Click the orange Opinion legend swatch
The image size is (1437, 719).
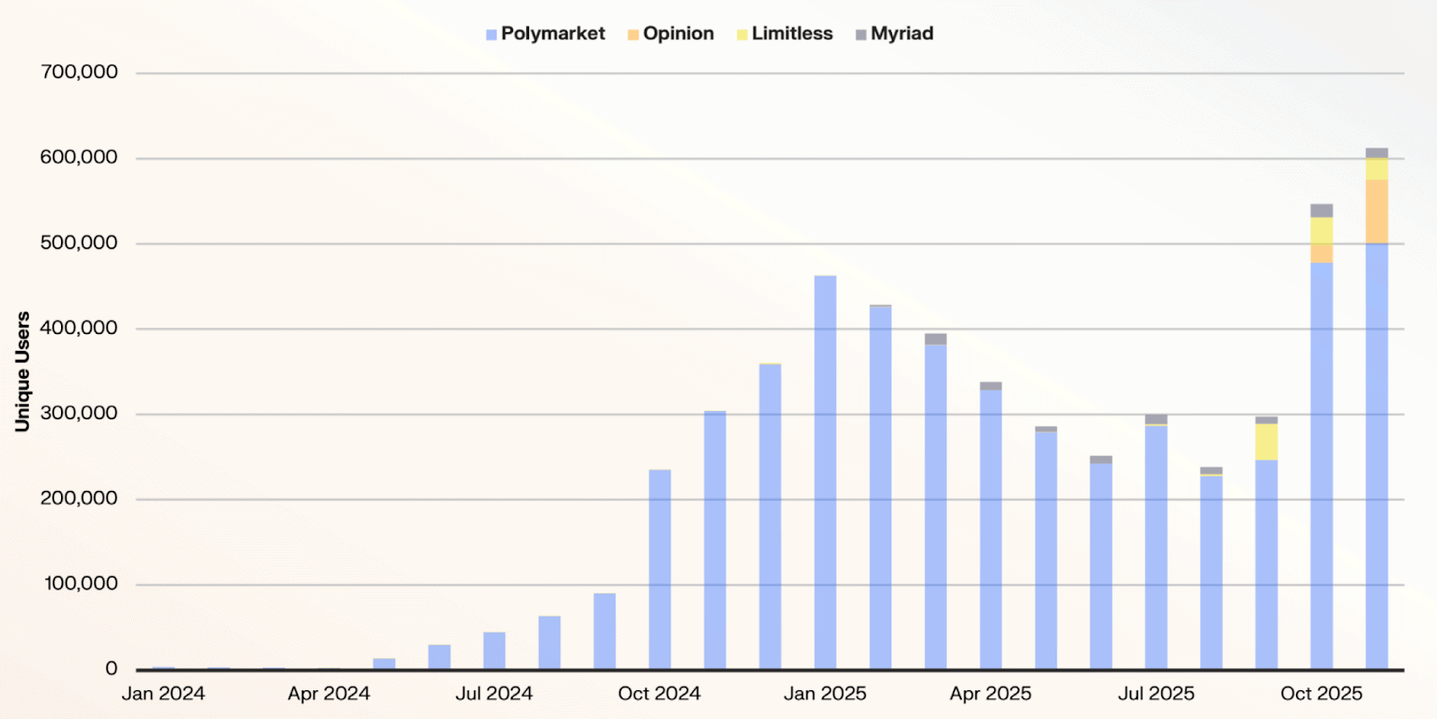tap(633, 35)
